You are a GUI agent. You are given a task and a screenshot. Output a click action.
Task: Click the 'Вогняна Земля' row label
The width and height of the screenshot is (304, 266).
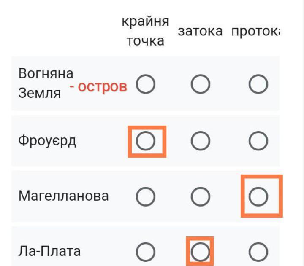(46, 83)
